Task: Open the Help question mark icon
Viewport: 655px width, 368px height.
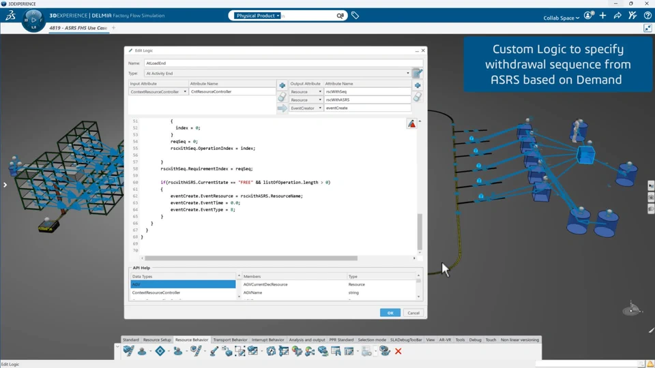Action: (x=647, y=16)
